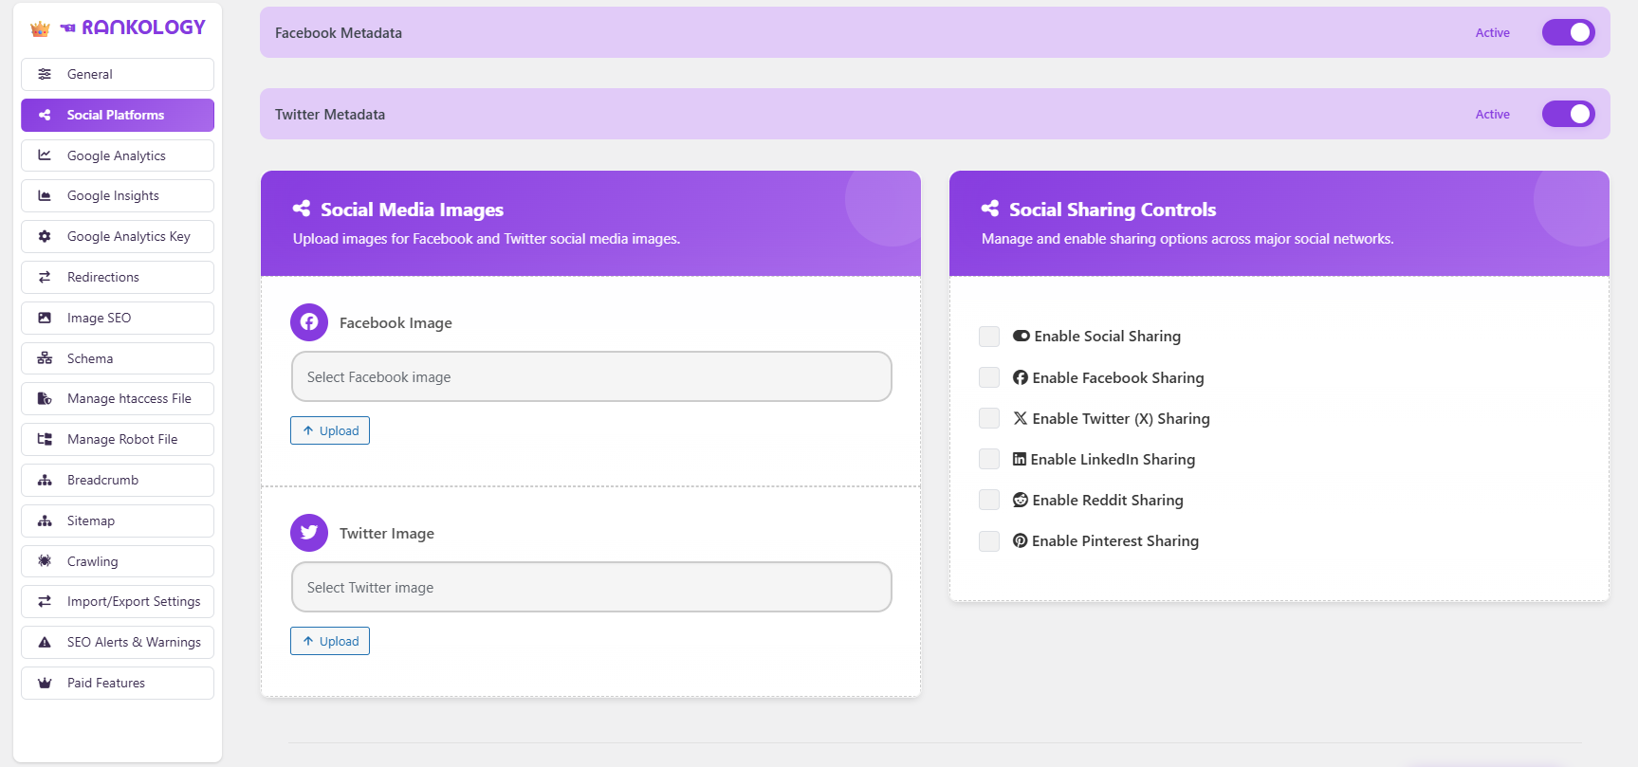
Task: Switch off the Twitter Metadata toggle
Action: point(1568,114)
